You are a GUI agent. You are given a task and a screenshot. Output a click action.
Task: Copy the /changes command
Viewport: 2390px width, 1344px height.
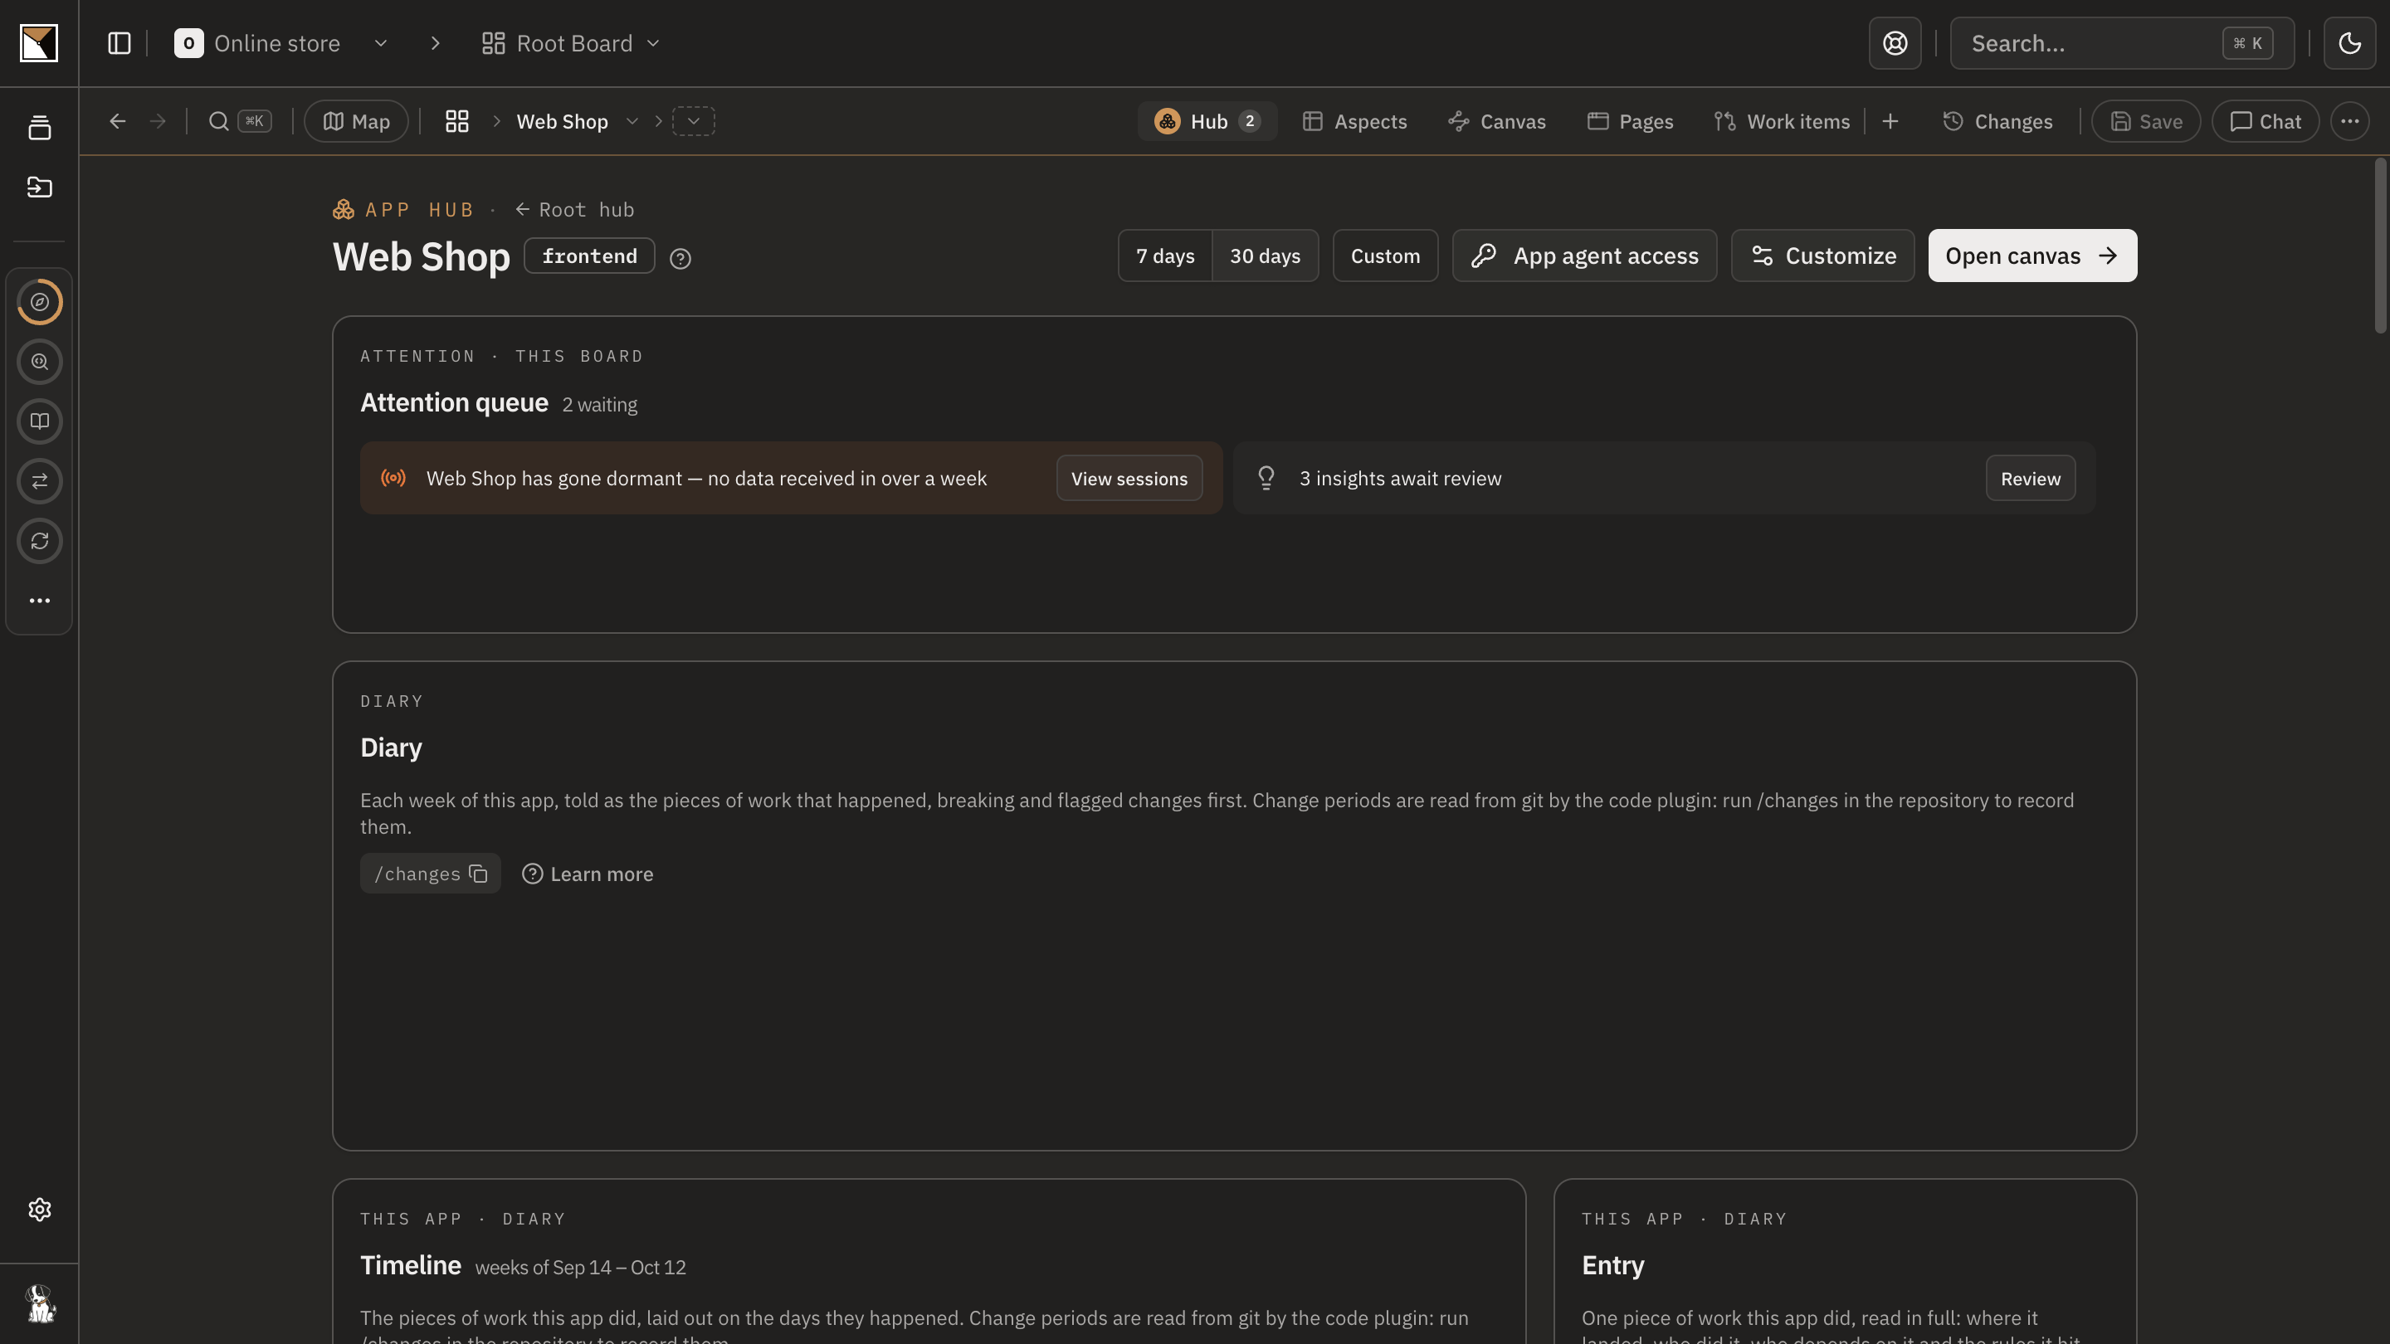tap(479, 874)
